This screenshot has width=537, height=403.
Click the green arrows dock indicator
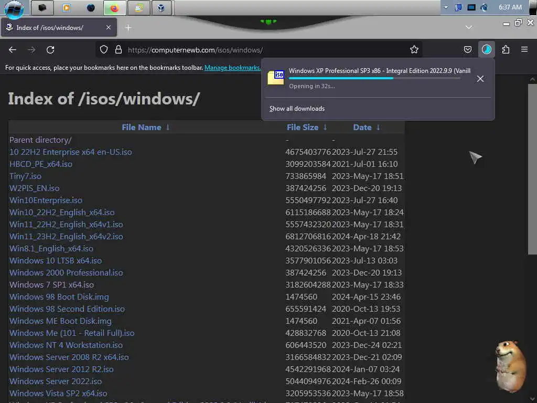pyautogui.click(x=268, y=22)
